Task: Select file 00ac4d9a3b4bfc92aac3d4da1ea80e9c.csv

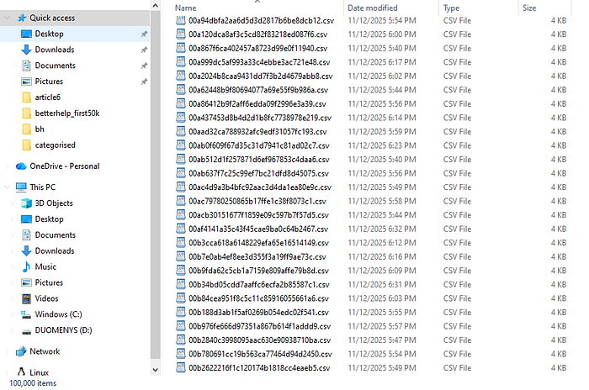Action: click(x=260, y=187)
